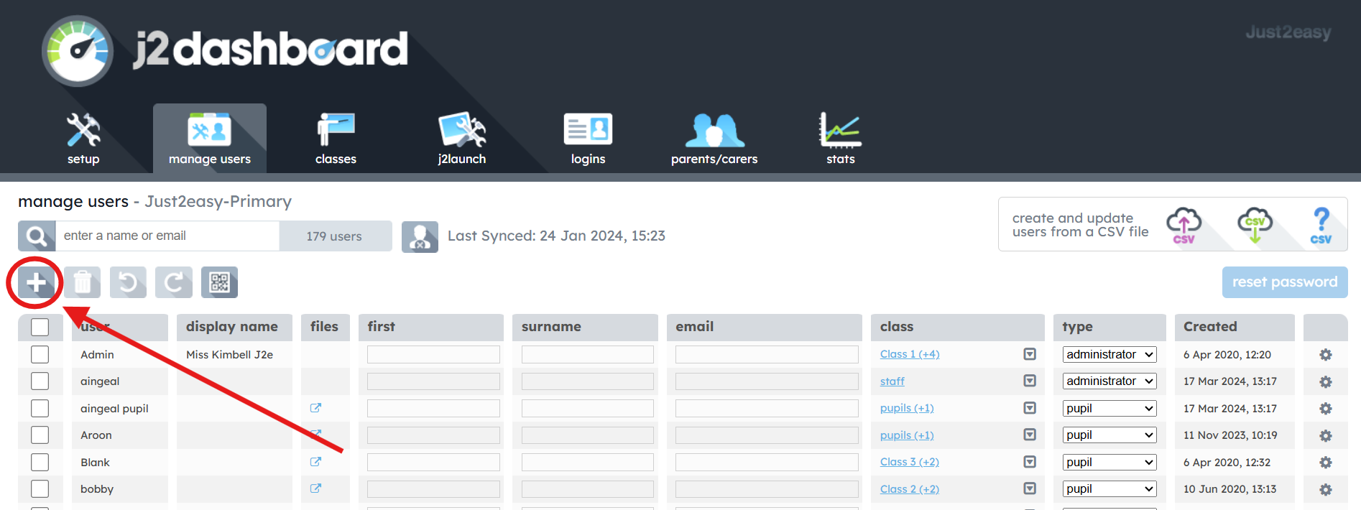Go to the classes section

coord(336,139)
